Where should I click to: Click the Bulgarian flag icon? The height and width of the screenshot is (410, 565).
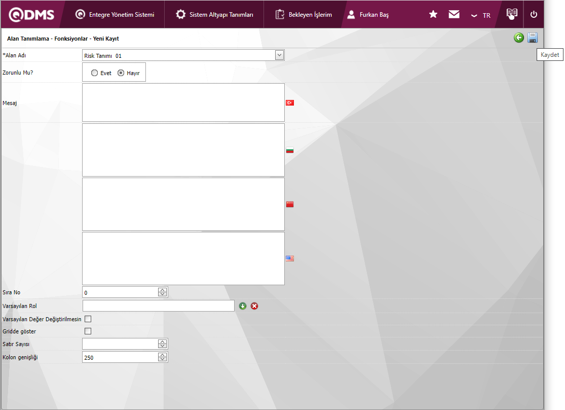[290, 150]
